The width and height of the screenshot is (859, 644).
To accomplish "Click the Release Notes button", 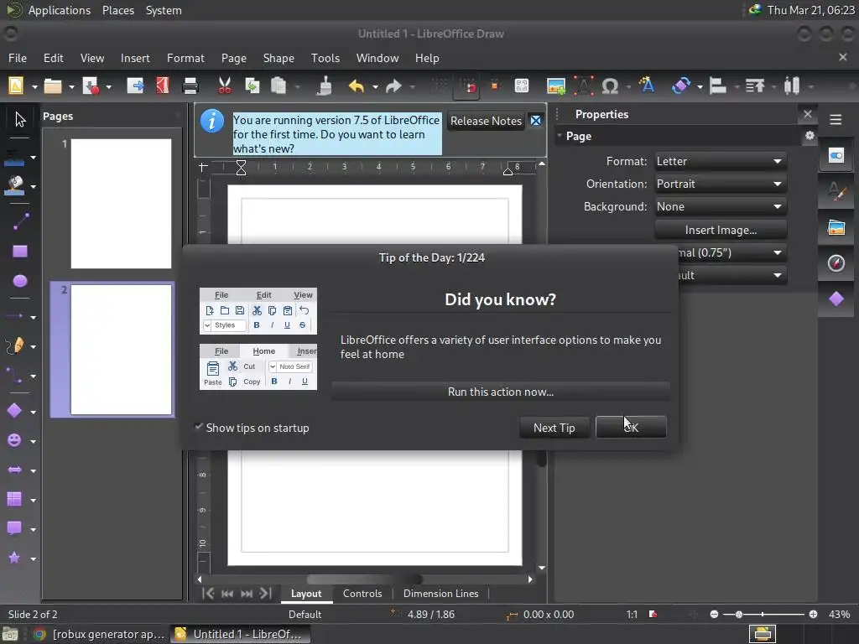I will [x=486, y=121].
